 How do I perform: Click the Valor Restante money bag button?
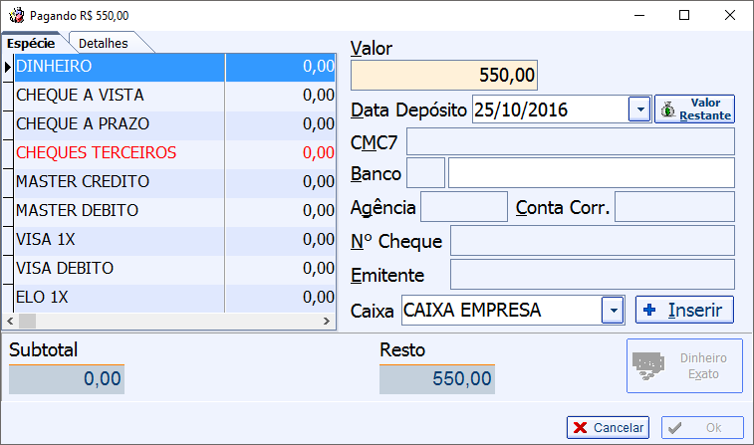tap(694, 110)
